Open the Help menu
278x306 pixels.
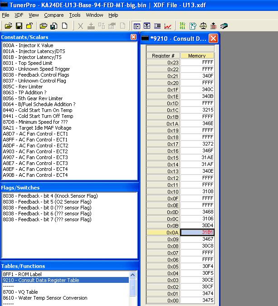tap(113, 15)
